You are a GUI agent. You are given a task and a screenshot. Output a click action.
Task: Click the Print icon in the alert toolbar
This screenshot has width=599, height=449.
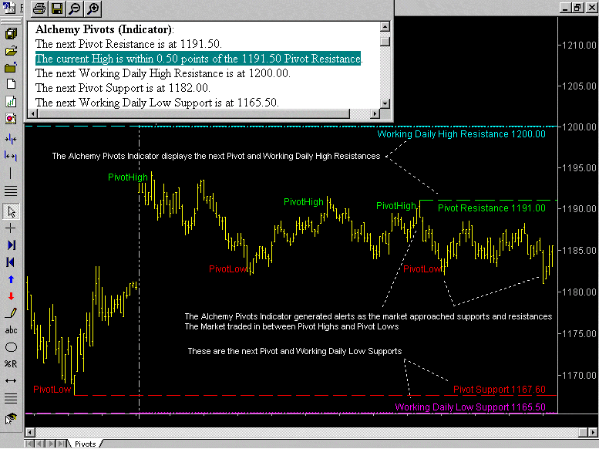click(x=39, y=8)
